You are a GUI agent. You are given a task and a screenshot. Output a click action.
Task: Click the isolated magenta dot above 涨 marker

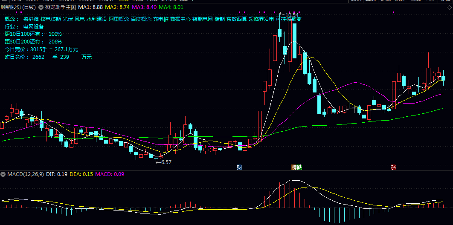coord(393,12)
